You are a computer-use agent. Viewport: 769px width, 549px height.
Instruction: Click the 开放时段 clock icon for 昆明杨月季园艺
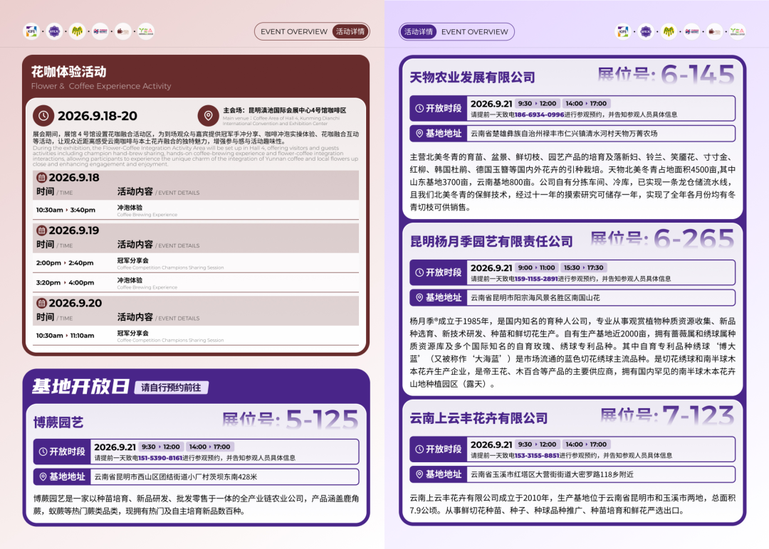point(419,272)
